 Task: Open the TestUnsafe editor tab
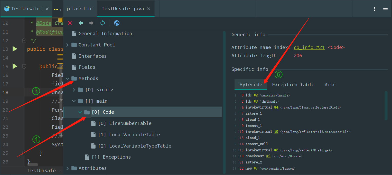[26, 9]
